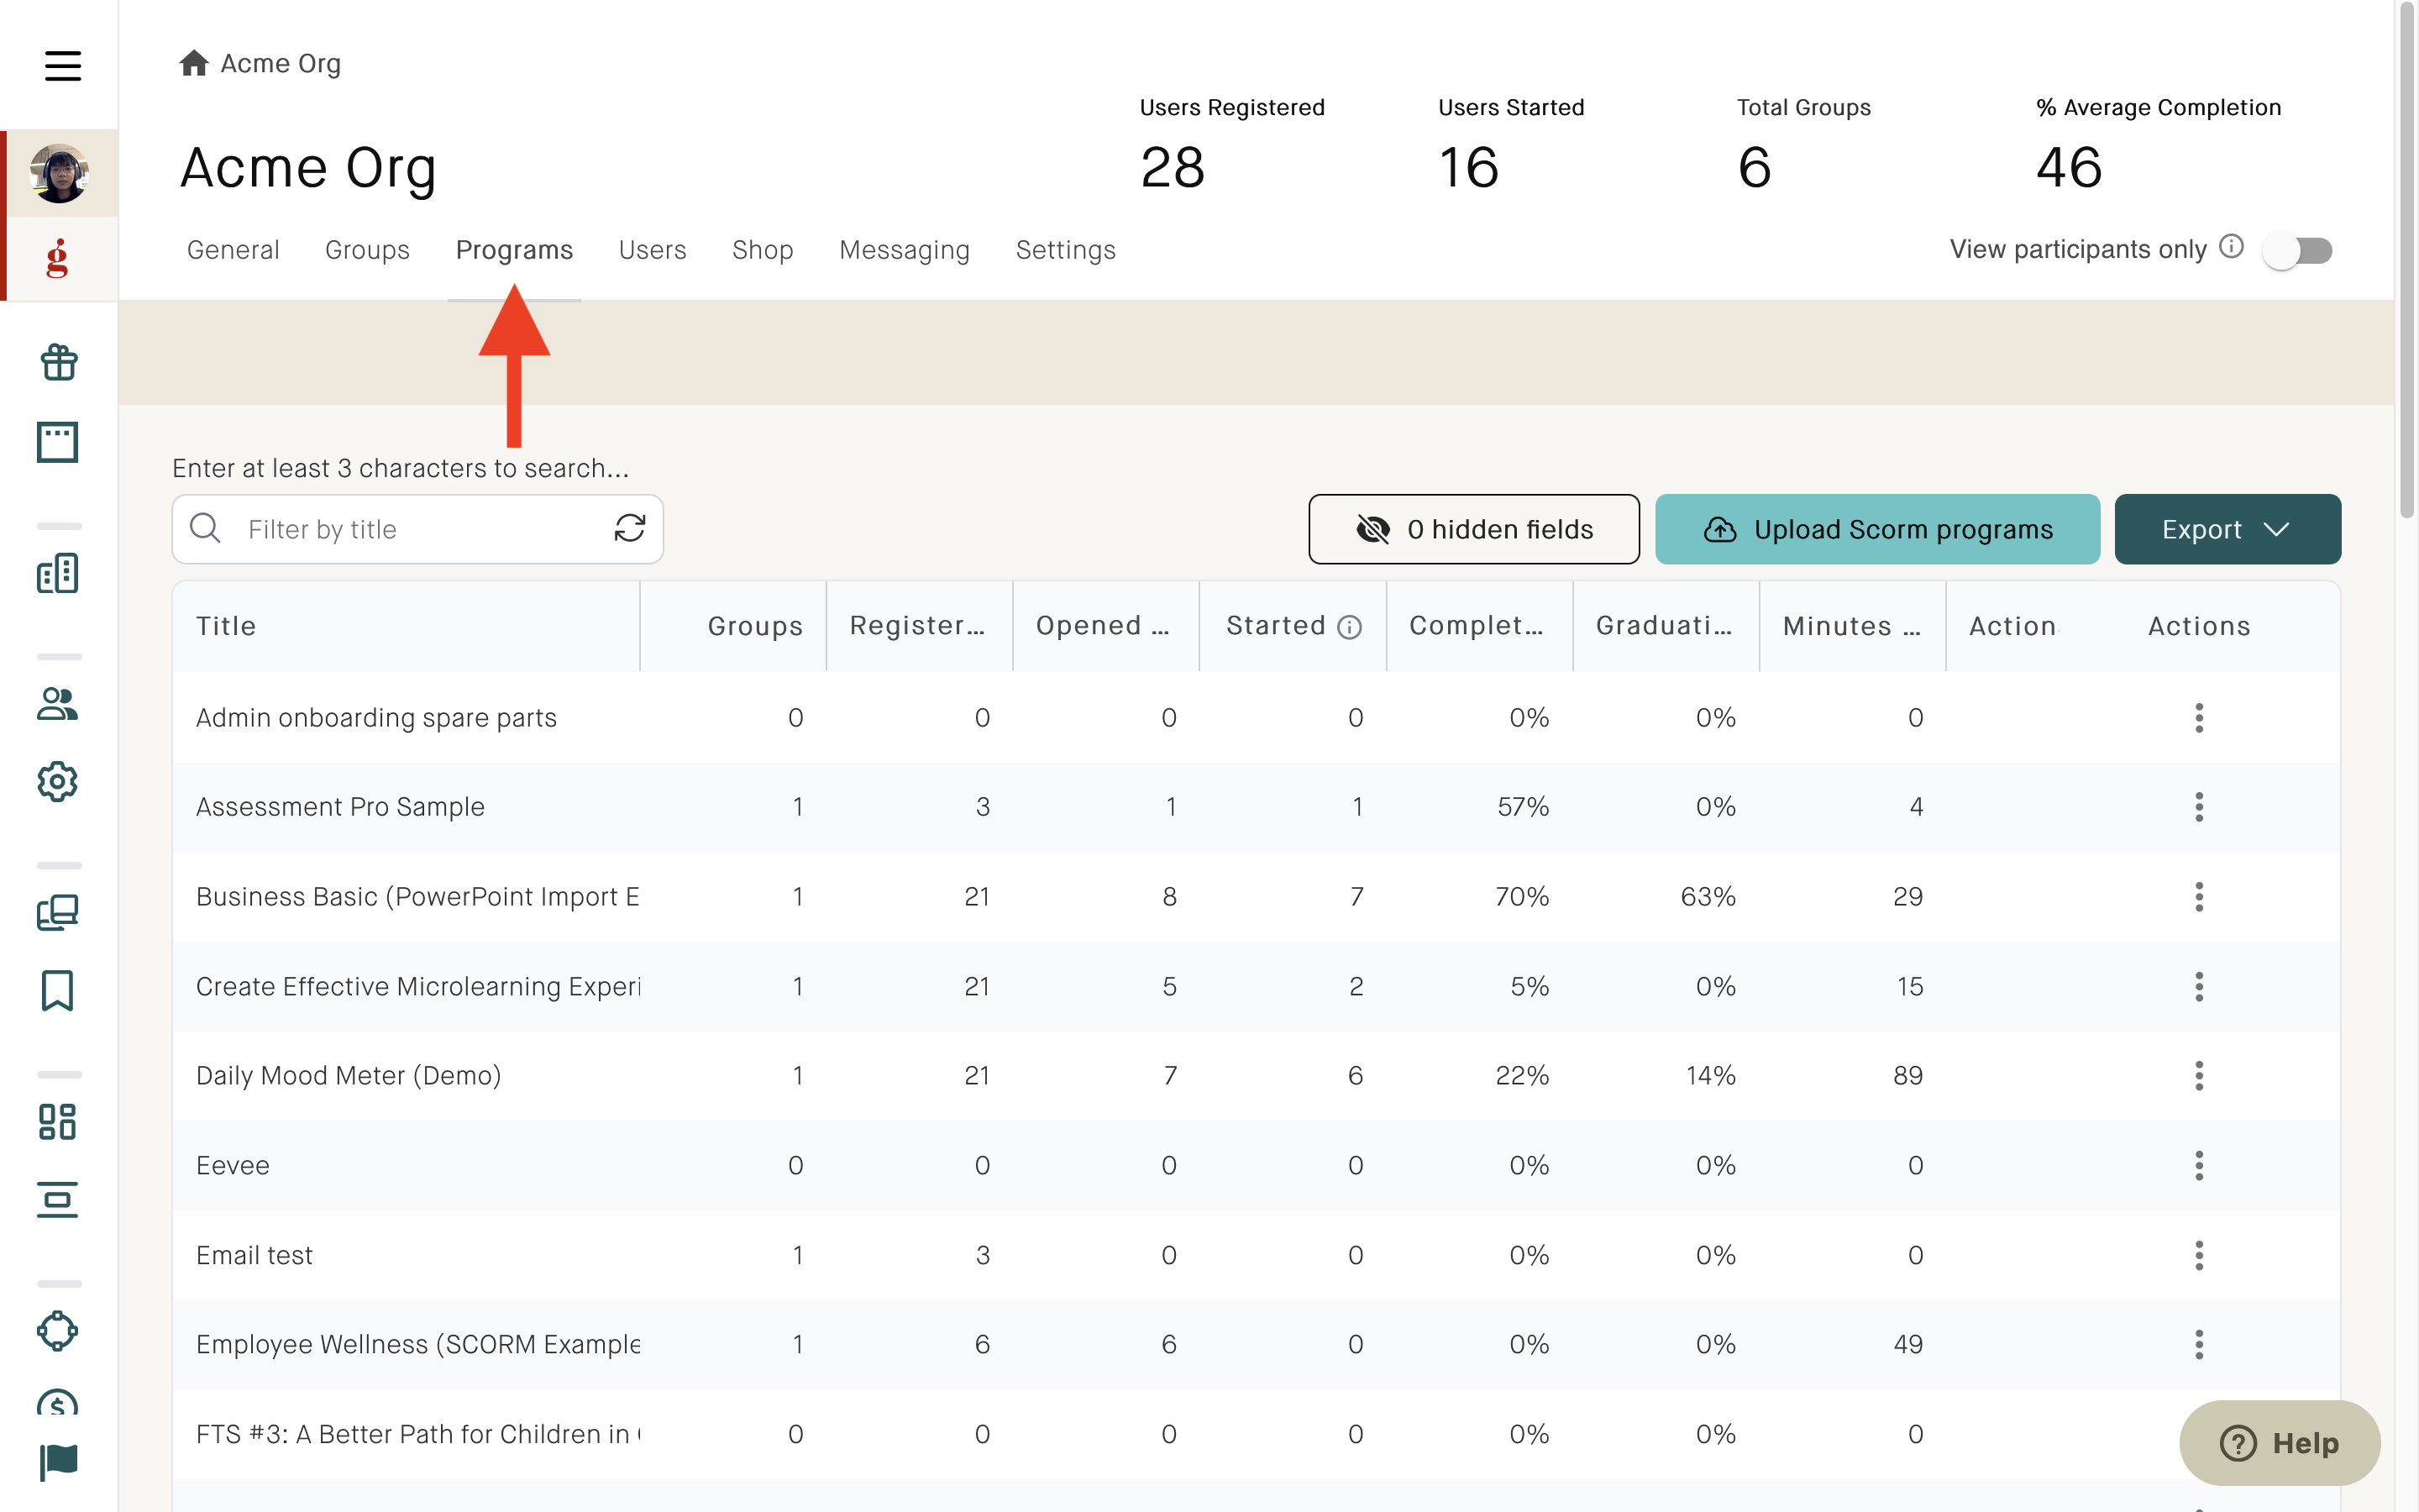Click the Started column info icon

pos(1350,627)
